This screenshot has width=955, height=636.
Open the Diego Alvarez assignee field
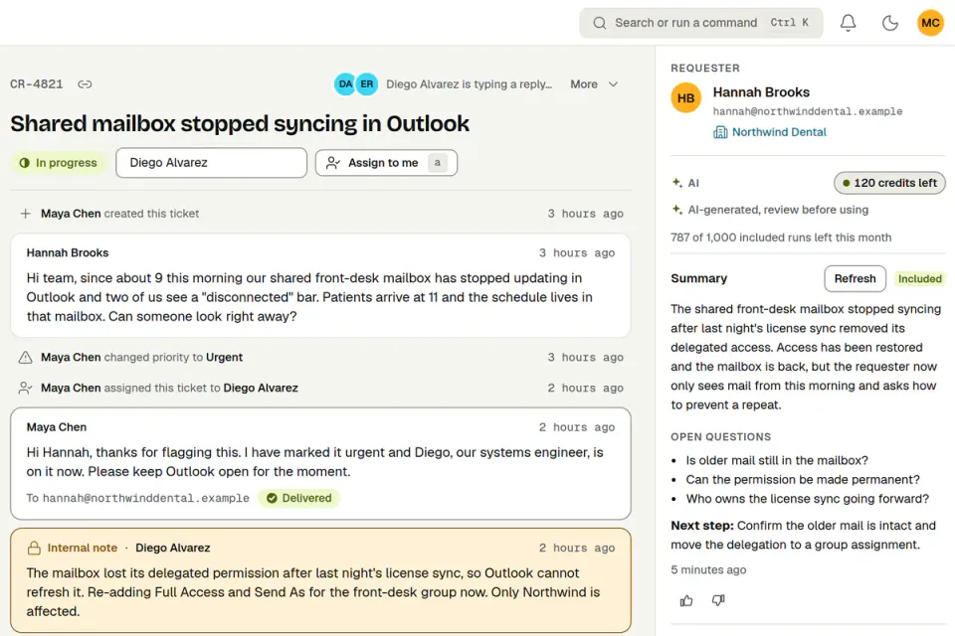211,163
